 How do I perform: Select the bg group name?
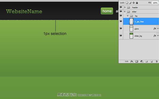136,16
